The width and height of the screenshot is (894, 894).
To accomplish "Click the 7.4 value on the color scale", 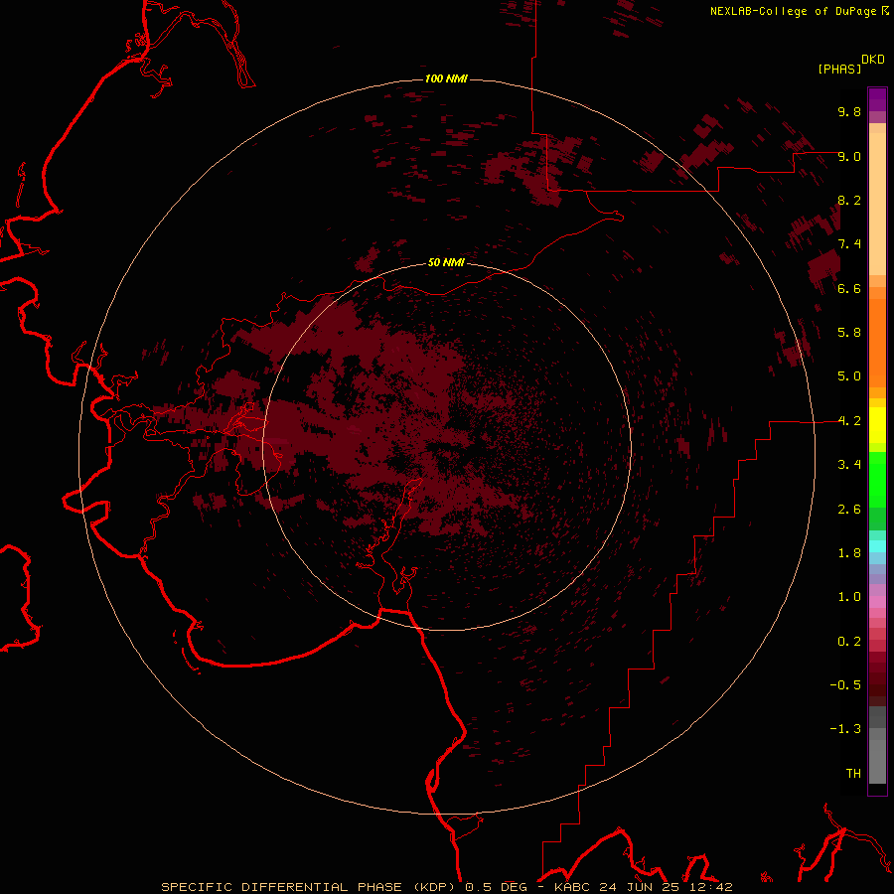I will (x=849, y=244).
